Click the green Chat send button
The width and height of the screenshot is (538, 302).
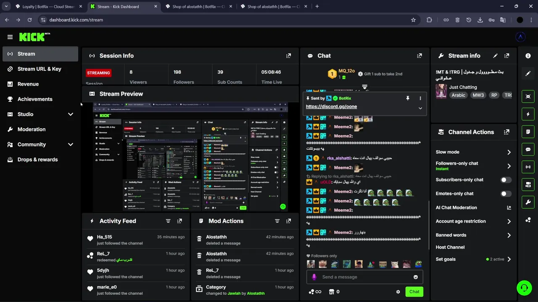pyautogui.click(x=414, y=292)
